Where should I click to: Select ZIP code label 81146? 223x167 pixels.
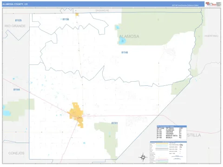pos(125,52)
